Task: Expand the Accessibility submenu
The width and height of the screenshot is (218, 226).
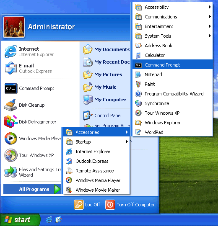Action: tap(172, 7)
